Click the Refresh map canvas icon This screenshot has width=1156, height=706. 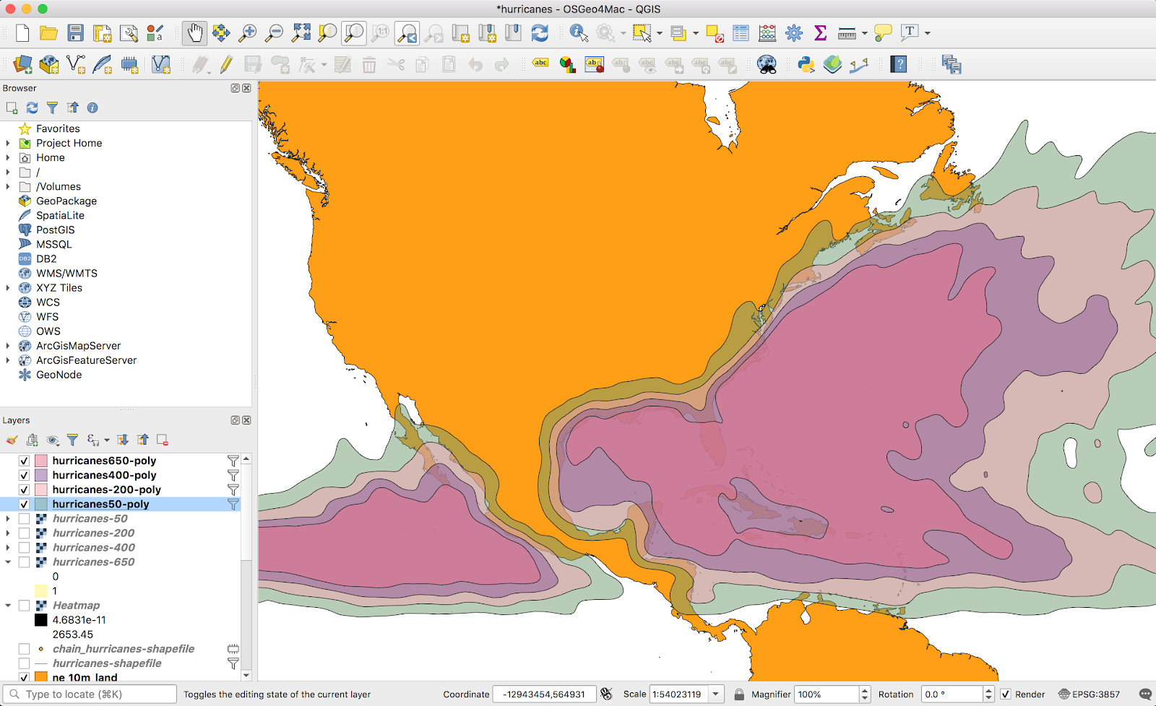540,33
